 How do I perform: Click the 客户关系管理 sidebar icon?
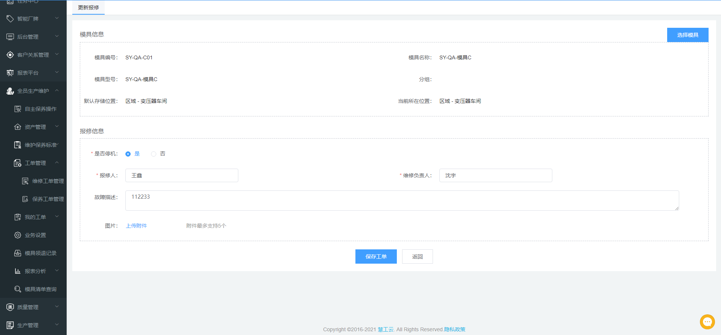coord(10,55)
